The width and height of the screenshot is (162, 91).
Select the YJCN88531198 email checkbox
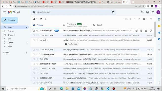click(34, 35)
